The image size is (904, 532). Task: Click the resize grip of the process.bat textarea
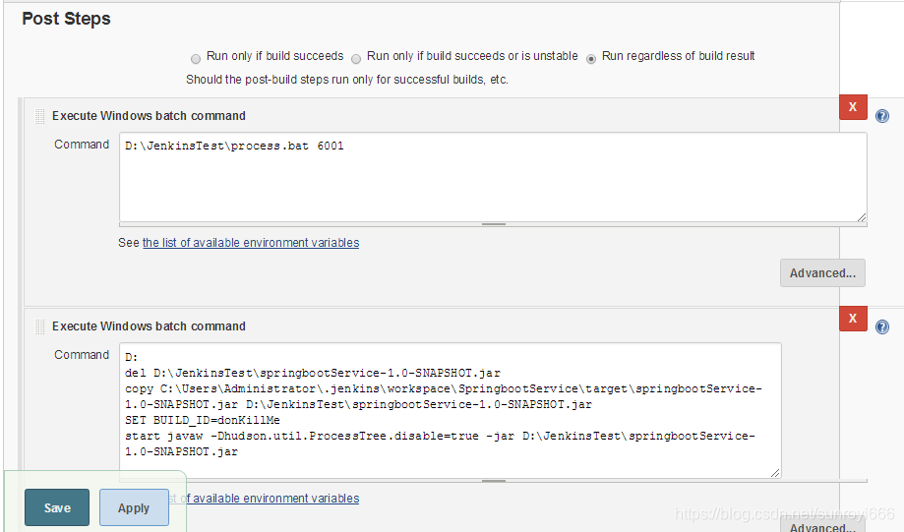pyautogui.click(x=862, y=217)
